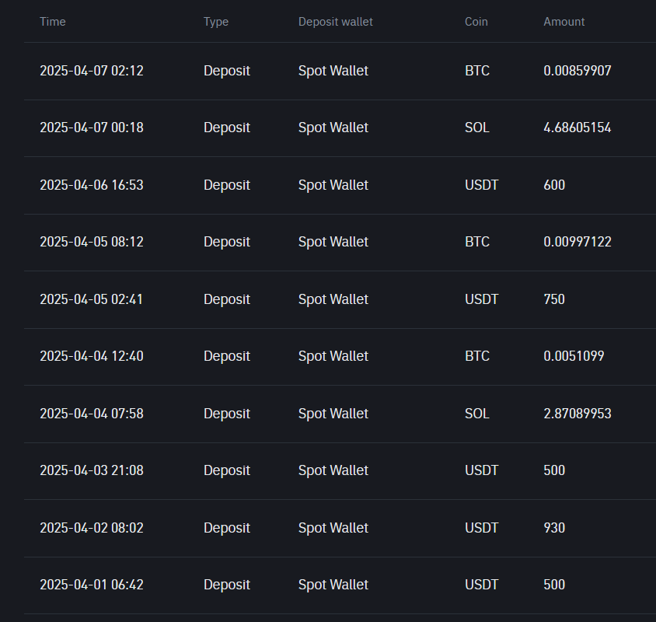Click the 930 amount cell
The image size is (656, 622).
pyautogui.click(x=554, y=528)
